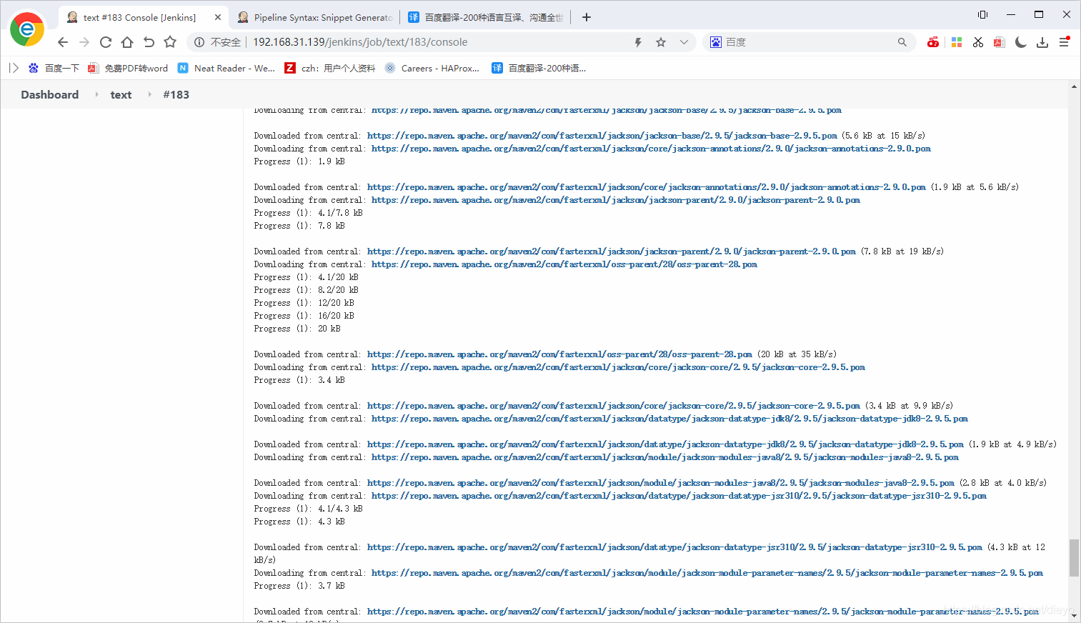This screenshot has height=623, width=1081.
Task: Click the vertical scrollbar thumb
Action: point(1074,557)
